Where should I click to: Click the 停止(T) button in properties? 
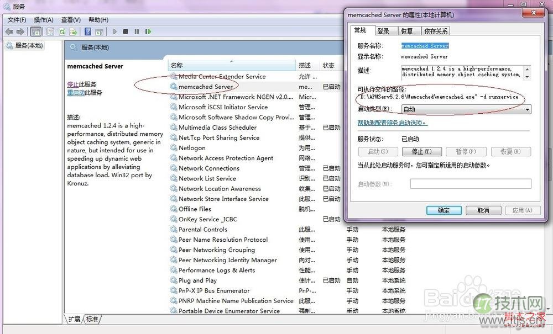coord(421,151)
